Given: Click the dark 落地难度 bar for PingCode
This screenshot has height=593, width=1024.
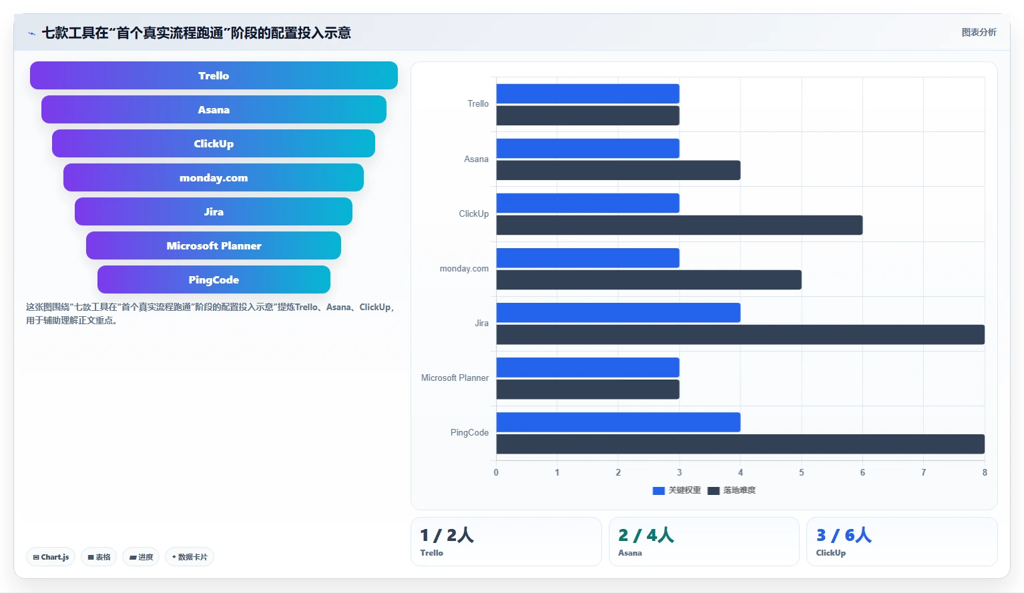Looking at the screenshot, I should pos(740,444).
